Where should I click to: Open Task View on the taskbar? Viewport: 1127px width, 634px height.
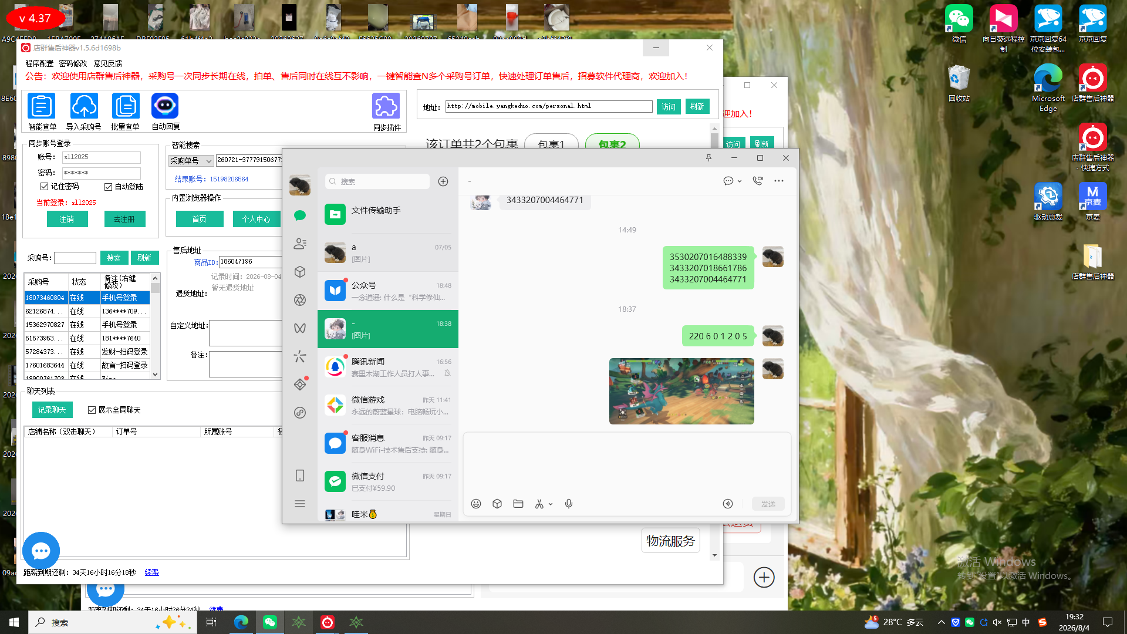211,622
